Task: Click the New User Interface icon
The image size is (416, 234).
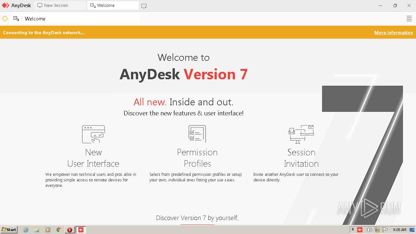Action: coord(93,134)
